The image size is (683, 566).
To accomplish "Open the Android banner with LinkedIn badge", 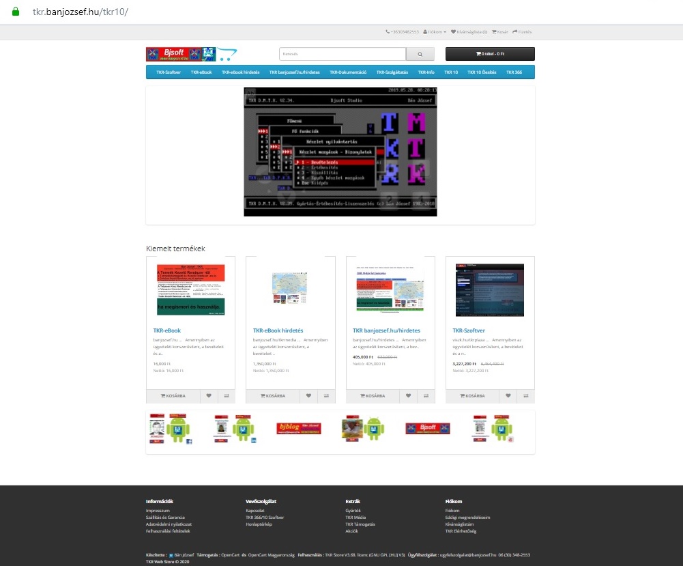I will coord(235,429).
